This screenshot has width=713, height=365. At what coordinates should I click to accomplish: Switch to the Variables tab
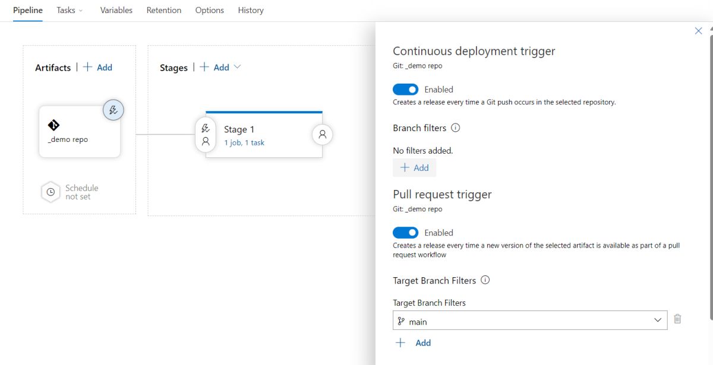(x=116, y=10)
